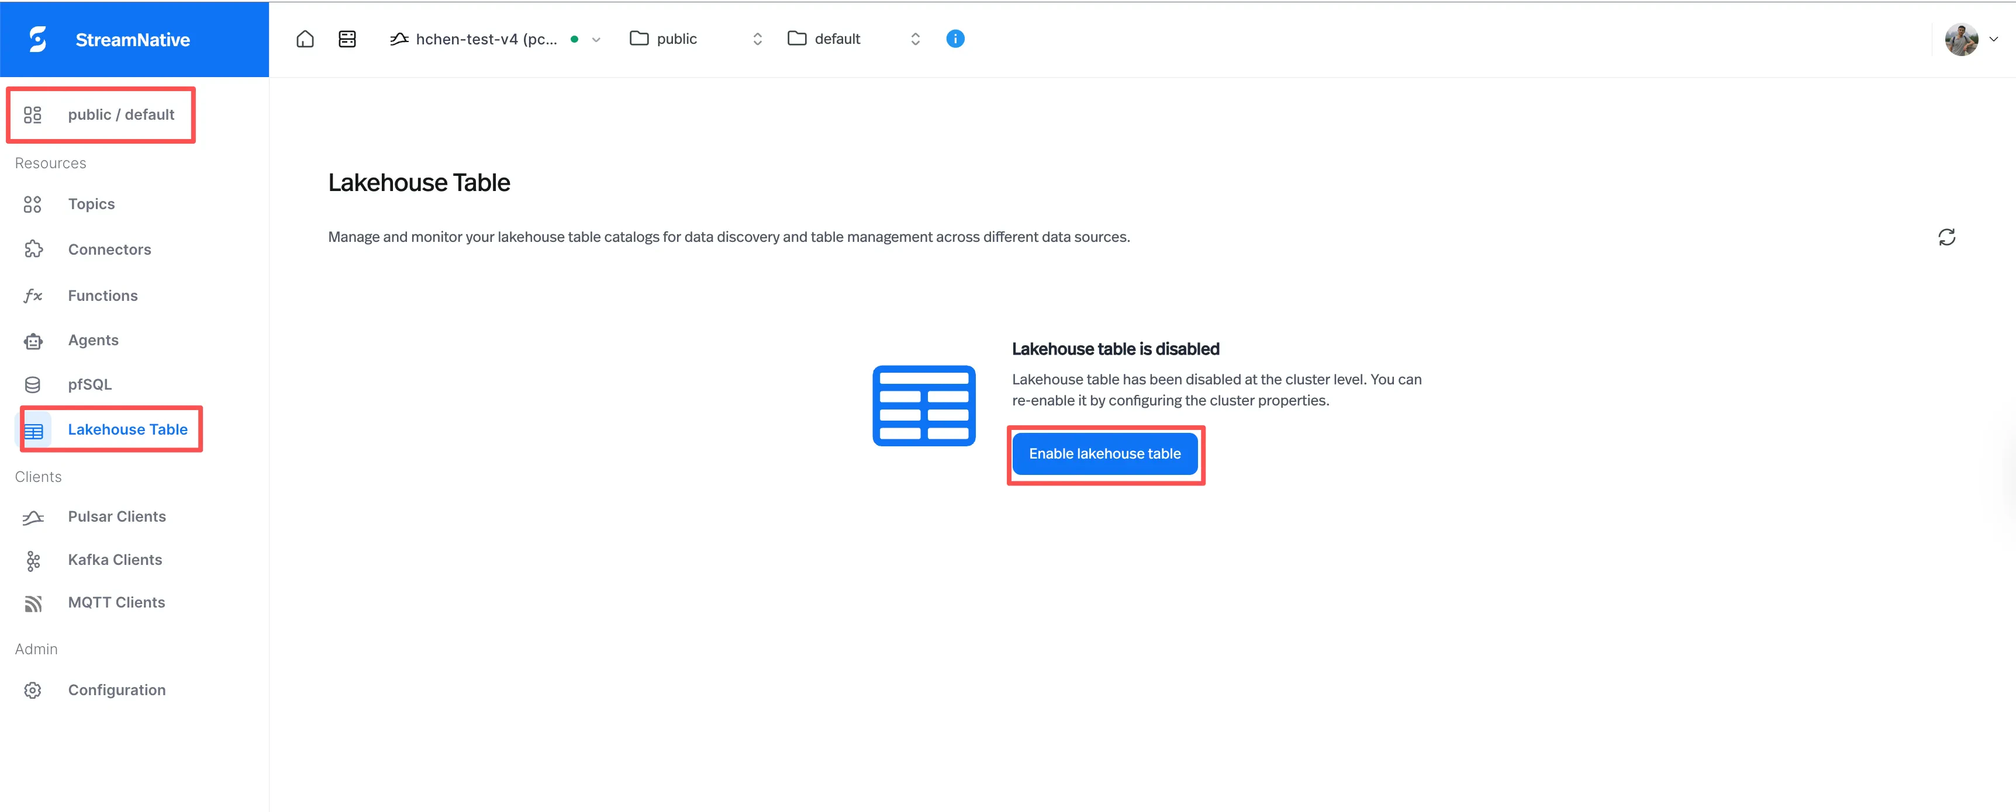Click the green cluster status dot
Screen dimensions: 2016x812
[574, 39]
